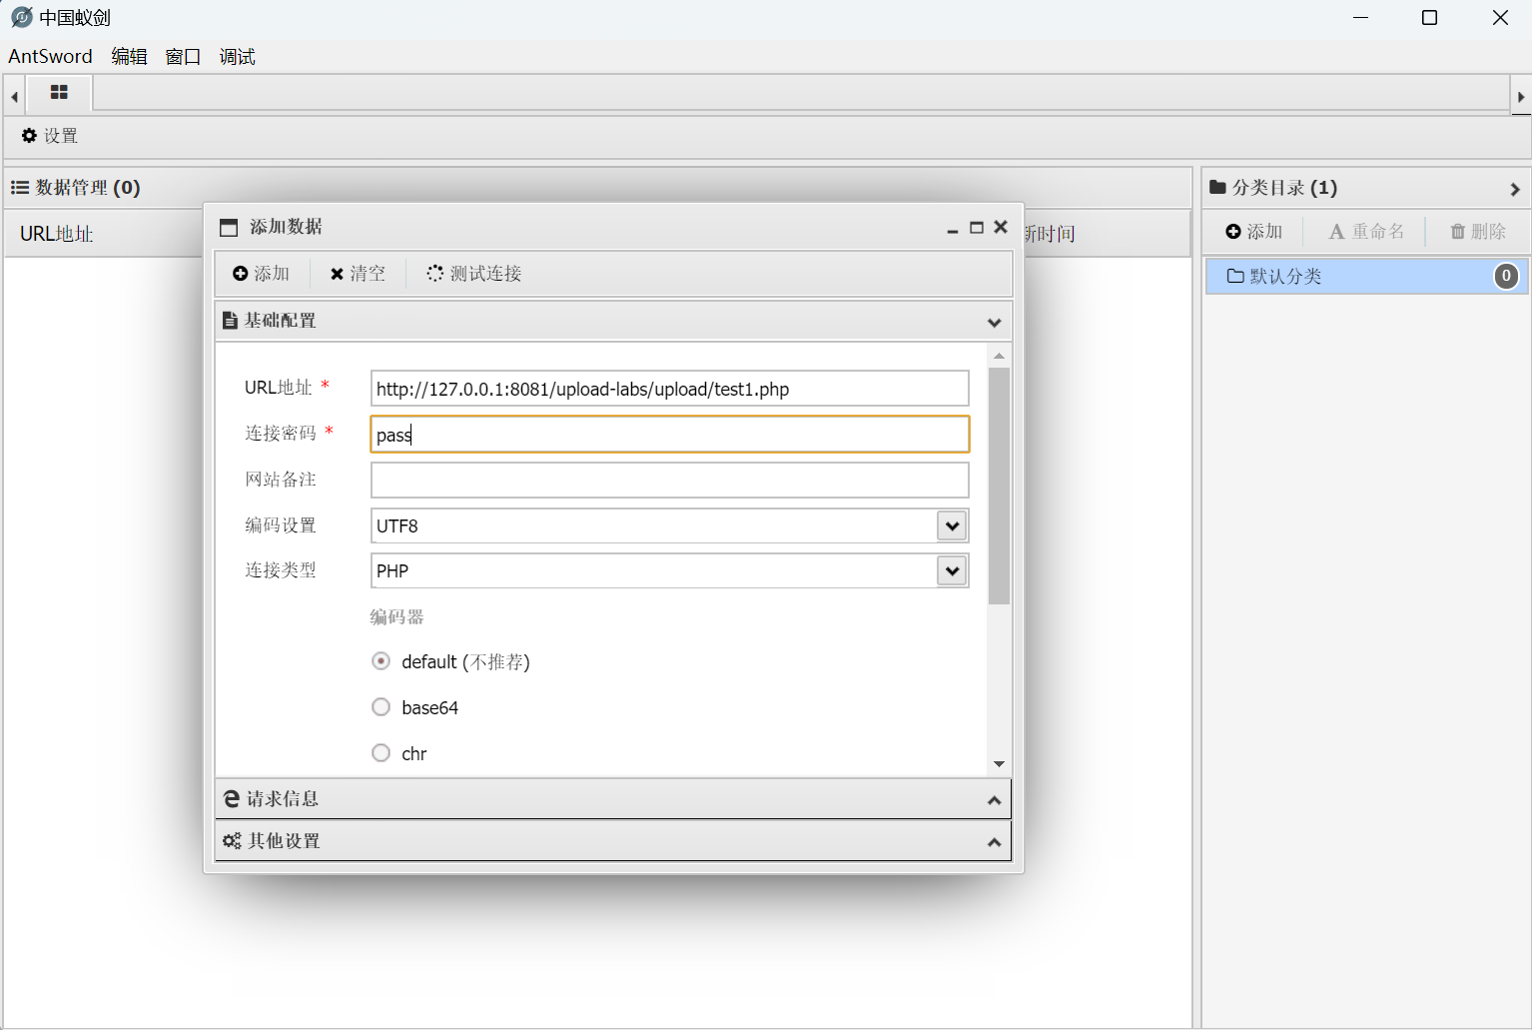Image resolution: width=1532 pixels, height=1030 pixels.
Task: Click the 请求信息 browser icon
Action: pyautogui.click(x=232, y=799)
